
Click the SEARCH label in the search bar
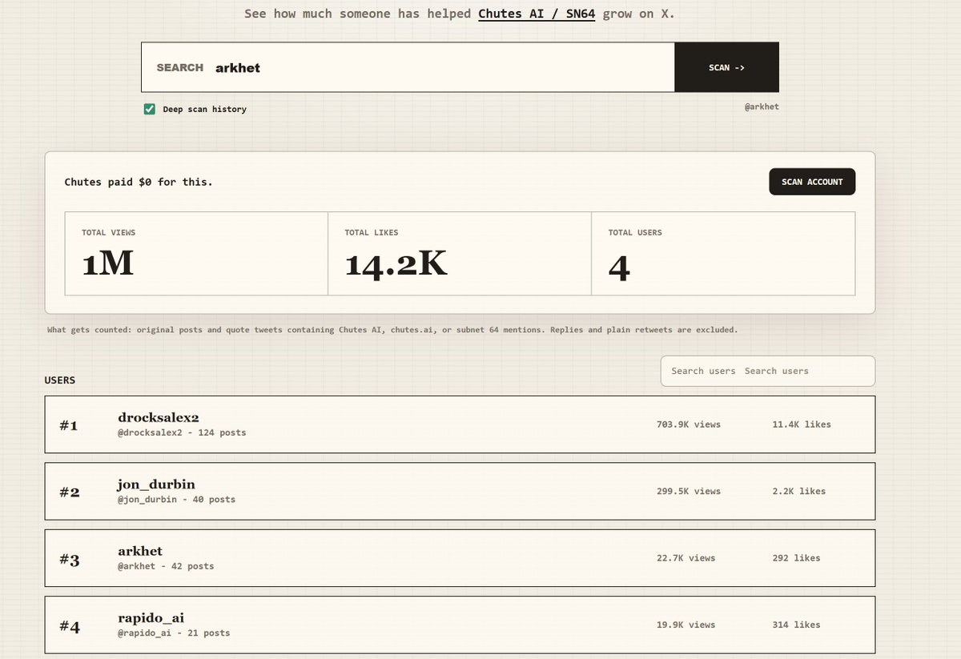click(x=179, y=67)
